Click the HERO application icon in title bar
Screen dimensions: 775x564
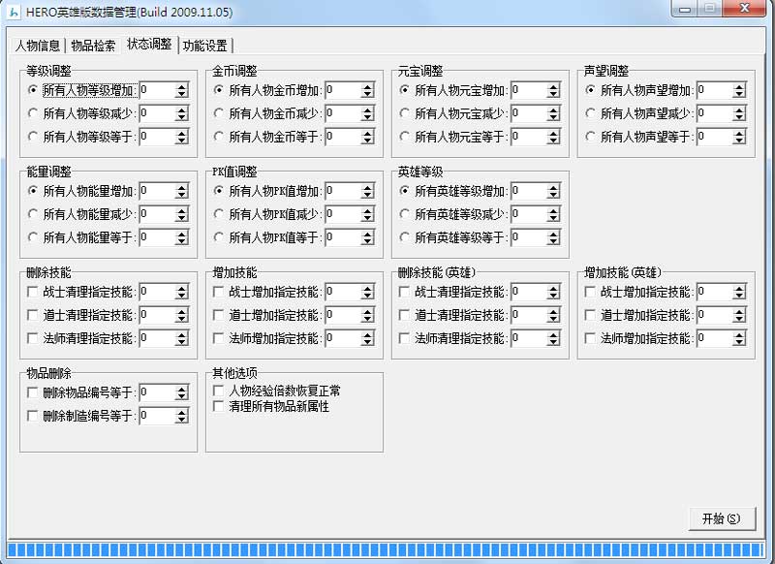pos(14,10)
